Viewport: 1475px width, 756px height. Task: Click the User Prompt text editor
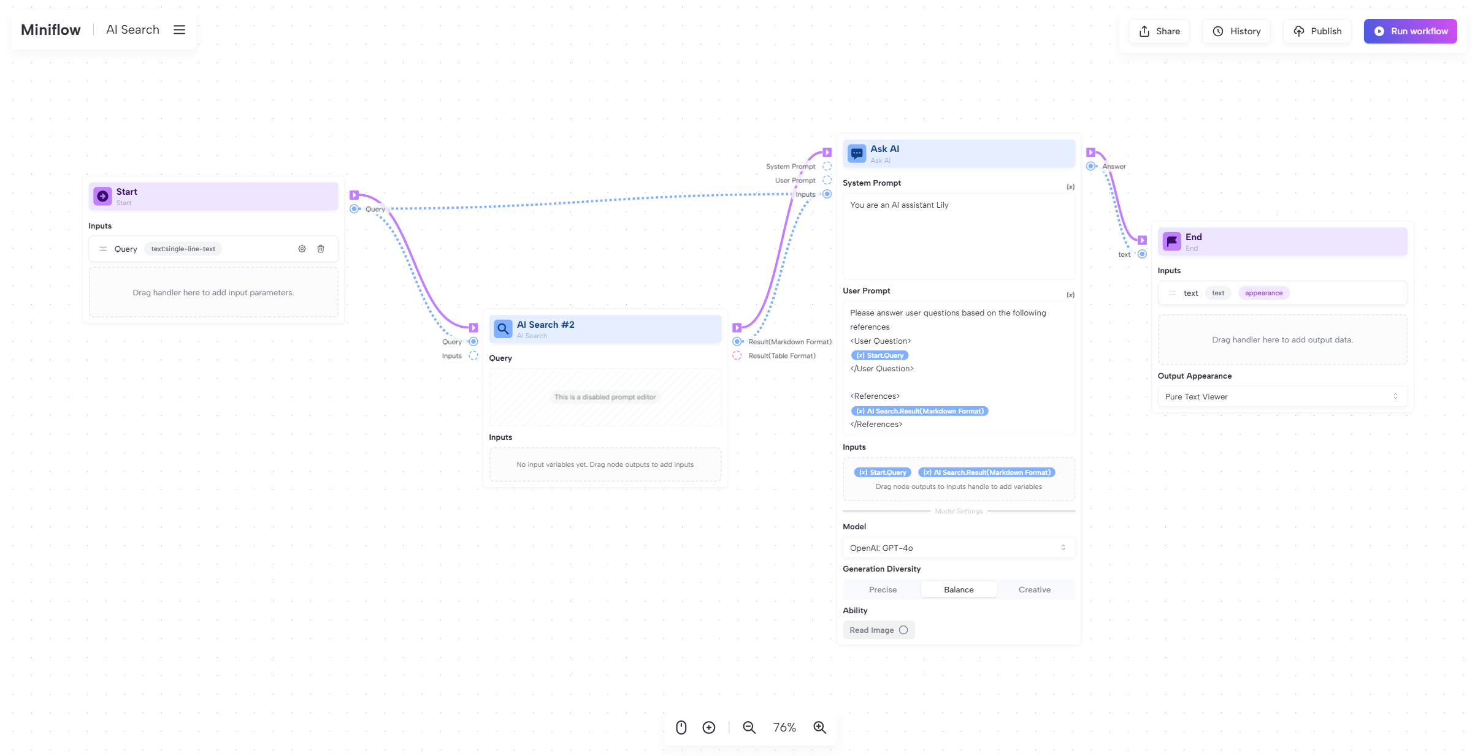[959, 368]
